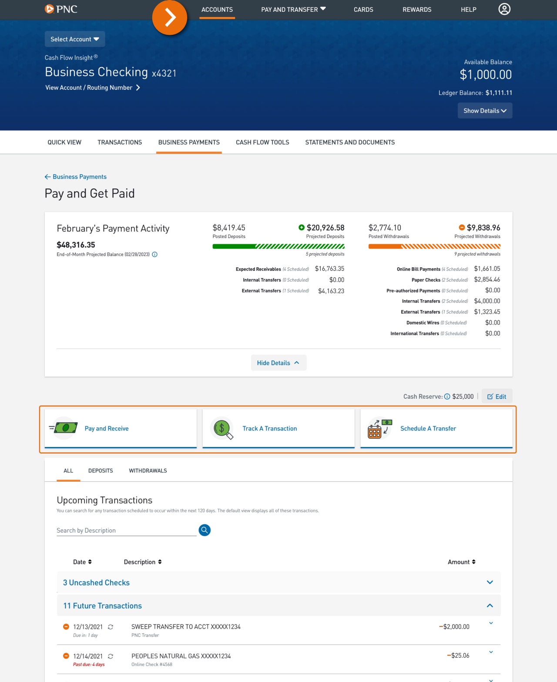The width and height of the screenshot is (557, 682).
Task: Click the info icon next to Cash Reserve
Action: (x=447, y=396)
